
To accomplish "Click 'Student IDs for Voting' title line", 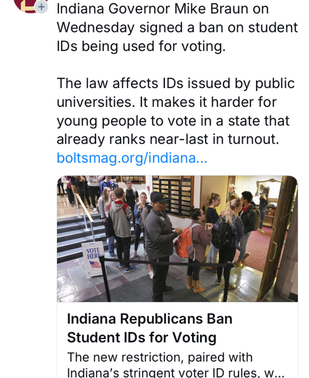I will tap(142, 338).
